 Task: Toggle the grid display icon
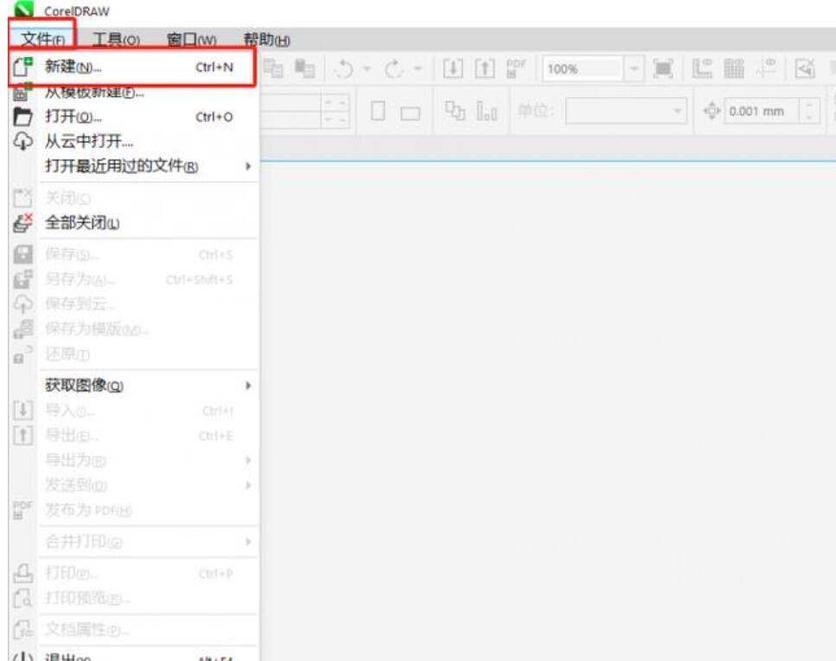tap(734, 68)
